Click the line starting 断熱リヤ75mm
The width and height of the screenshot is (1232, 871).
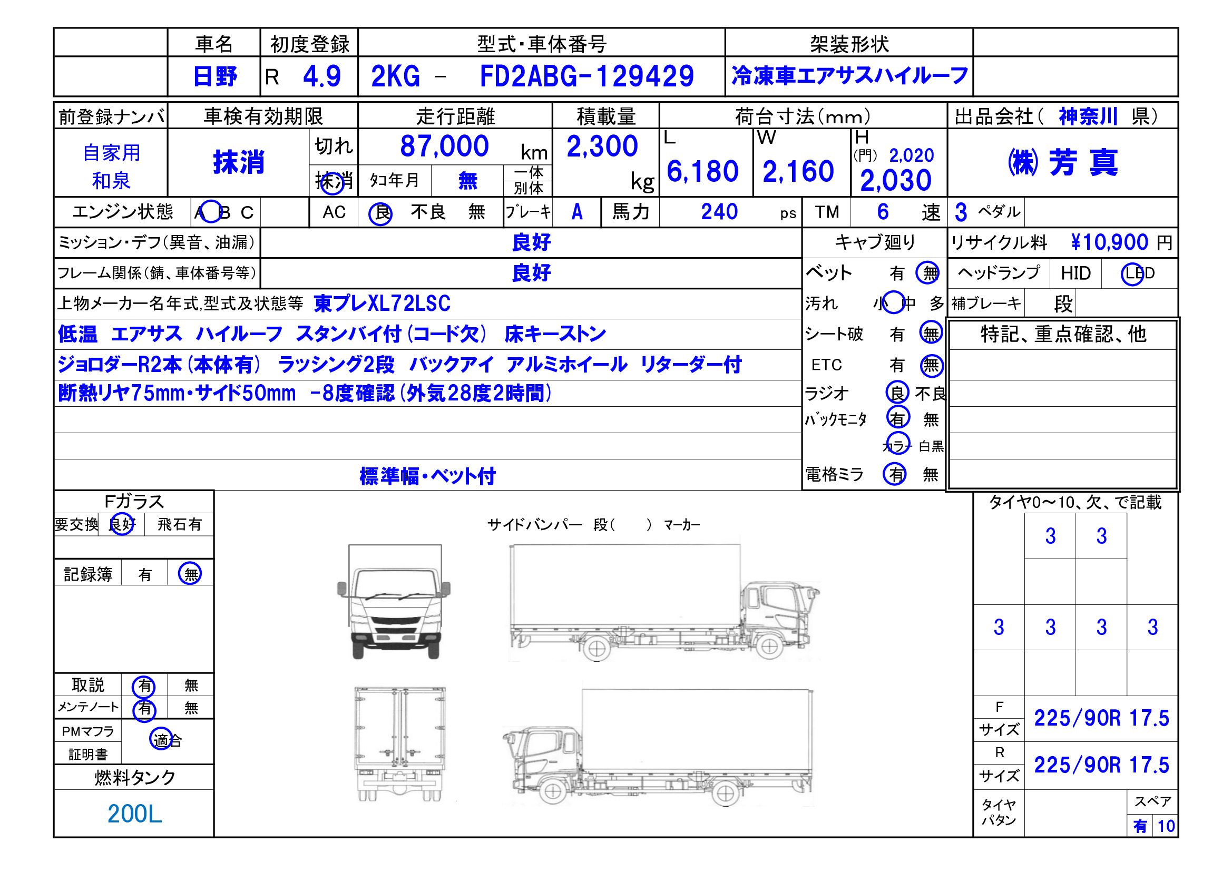[305, 394]
